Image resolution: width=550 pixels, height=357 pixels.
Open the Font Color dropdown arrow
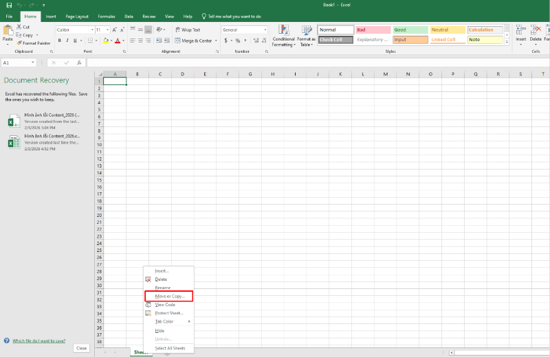(x=123, y=41)
